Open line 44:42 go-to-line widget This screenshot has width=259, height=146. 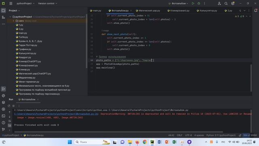pyautogui.click(x=171, y=135)
